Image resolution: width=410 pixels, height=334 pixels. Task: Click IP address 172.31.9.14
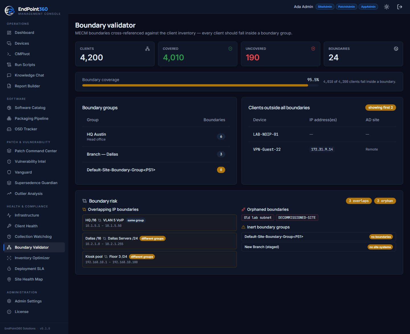[x=322, y=149]
